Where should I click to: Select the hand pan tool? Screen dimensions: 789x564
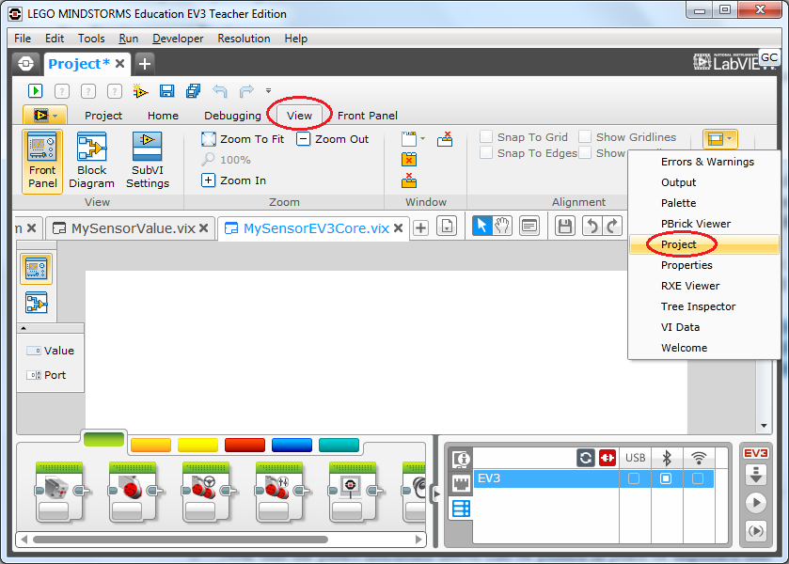pyautogui.click(x=501, y=226)
